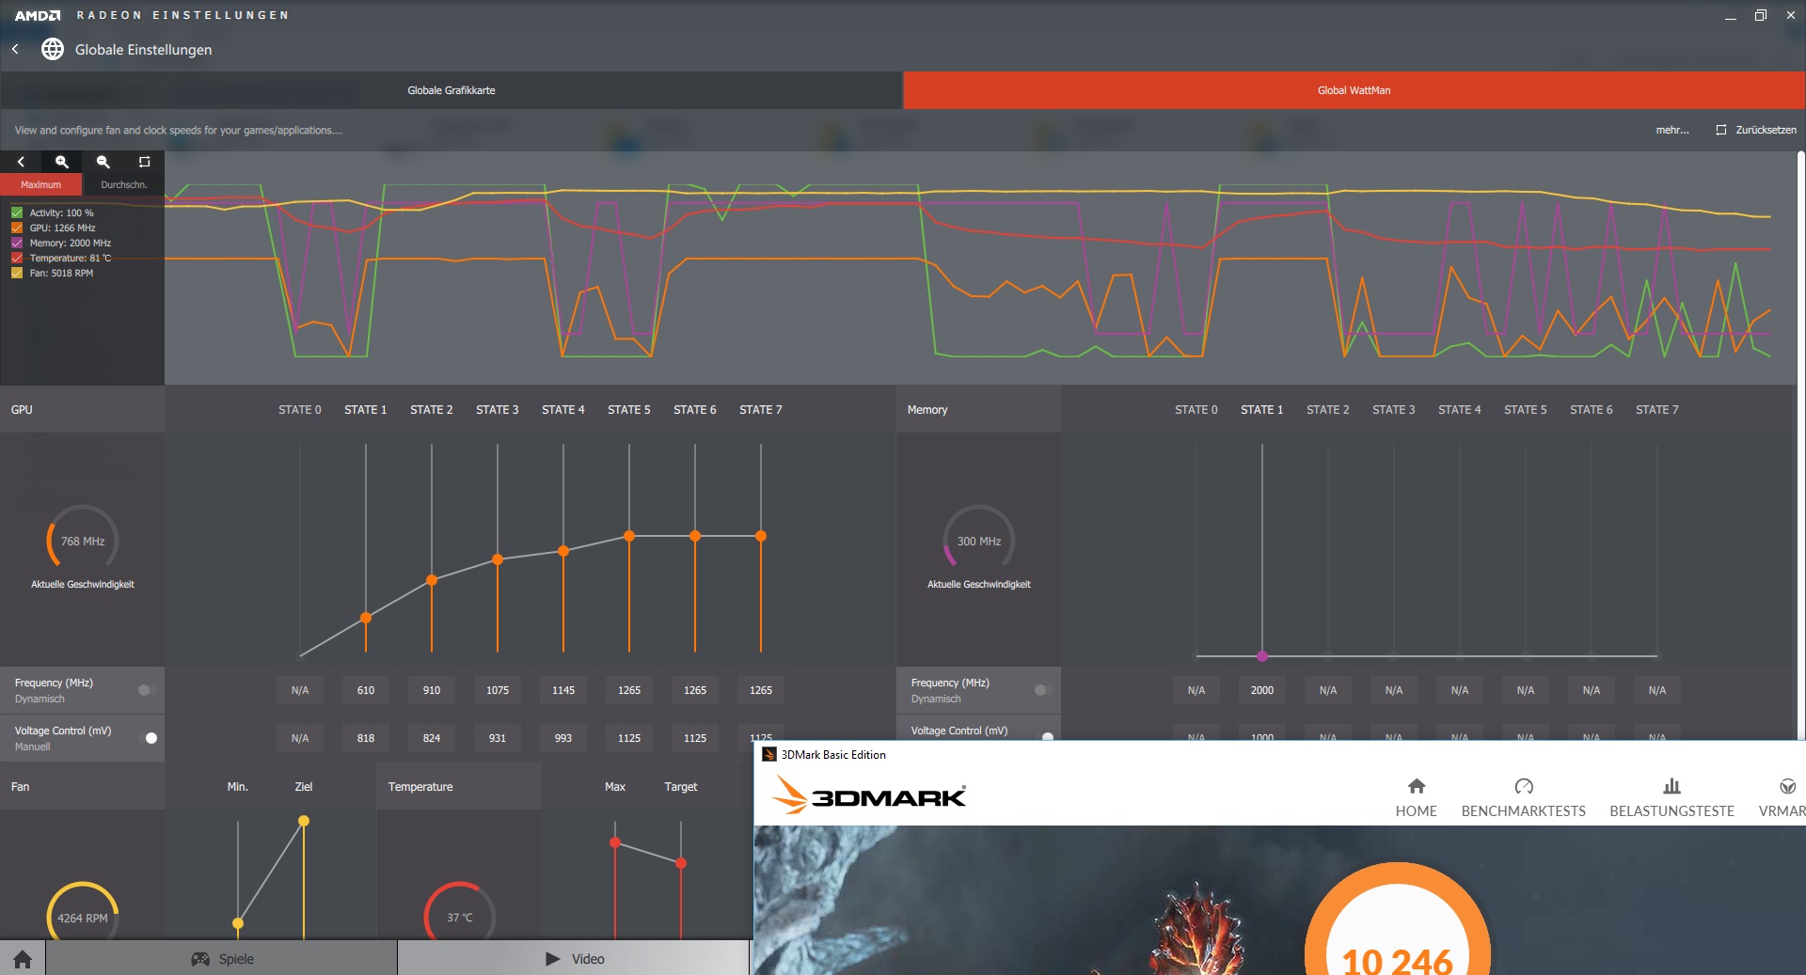This screenshot has height=975, width=1806.
Task: Adjust the temperature Target slider handle
Action: click(681, 862)
